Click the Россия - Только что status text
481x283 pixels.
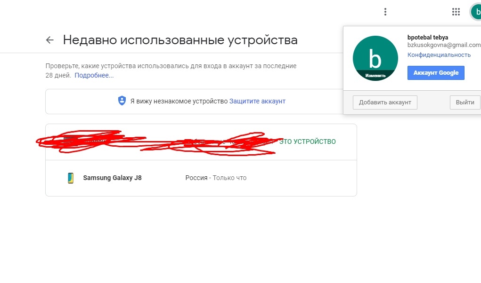[x=216, y=178]
